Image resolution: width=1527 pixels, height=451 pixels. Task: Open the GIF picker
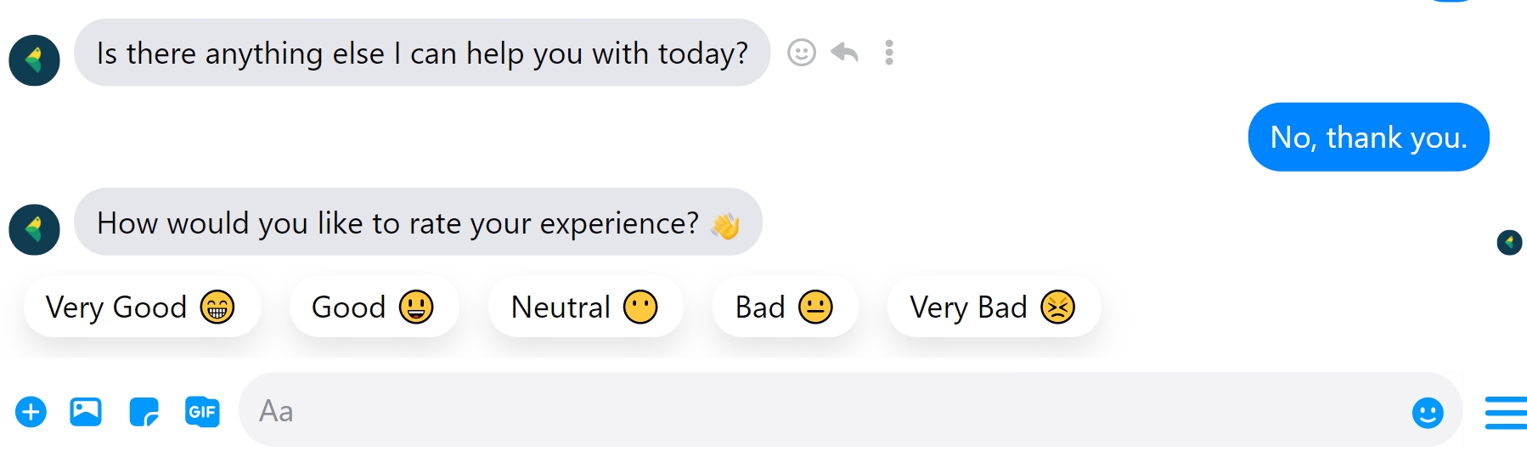[x=202, y=412]
